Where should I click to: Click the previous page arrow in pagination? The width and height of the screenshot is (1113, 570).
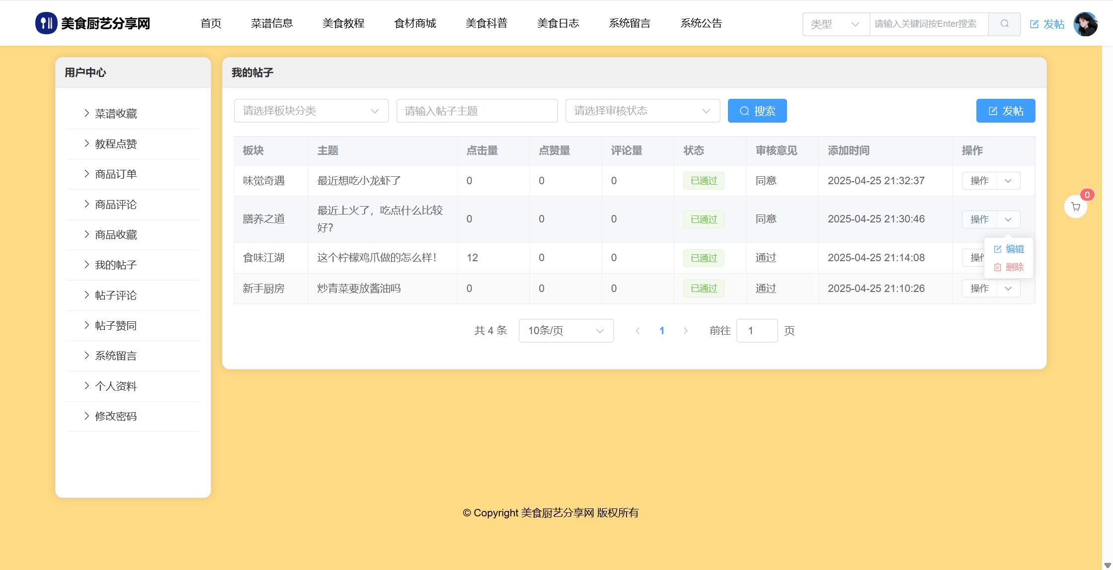[x=637, y=331]
